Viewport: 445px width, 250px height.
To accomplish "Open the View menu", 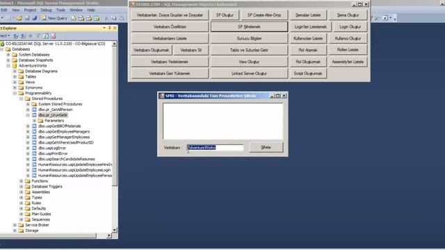I will pos(15,10).
